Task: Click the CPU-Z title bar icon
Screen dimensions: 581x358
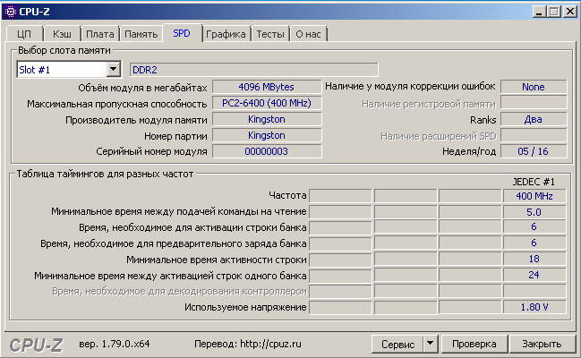Action: click(11, 12)
